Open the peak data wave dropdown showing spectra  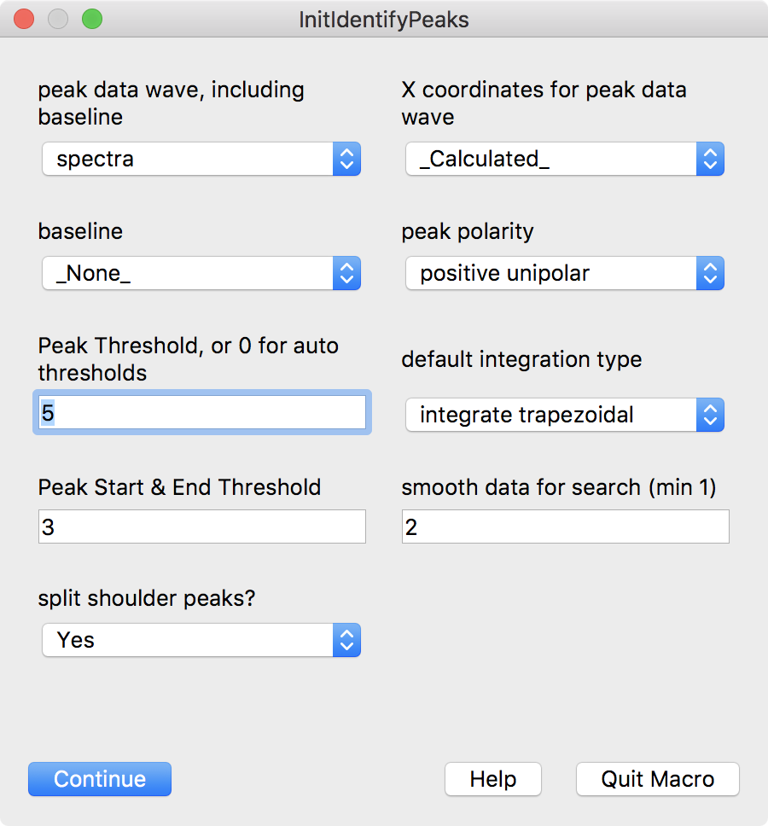click(x=201, y=159)
